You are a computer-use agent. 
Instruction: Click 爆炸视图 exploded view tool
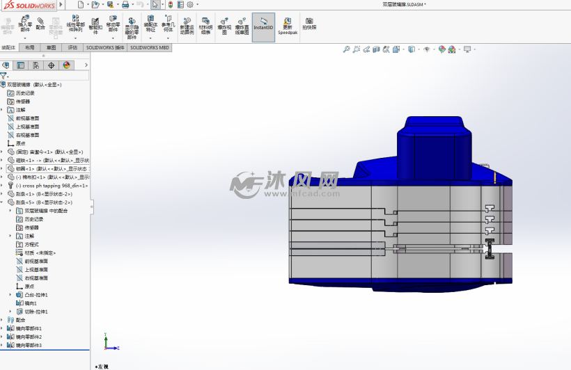224,26
